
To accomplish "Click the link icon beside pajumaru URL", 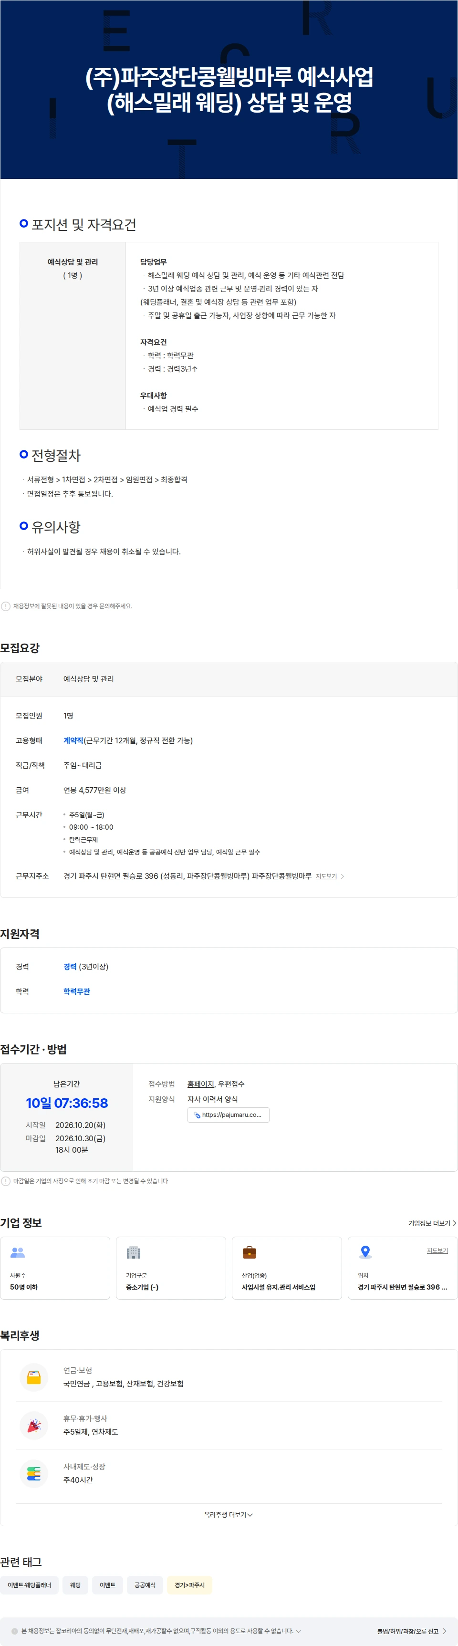I will (x=197, y=1115).
